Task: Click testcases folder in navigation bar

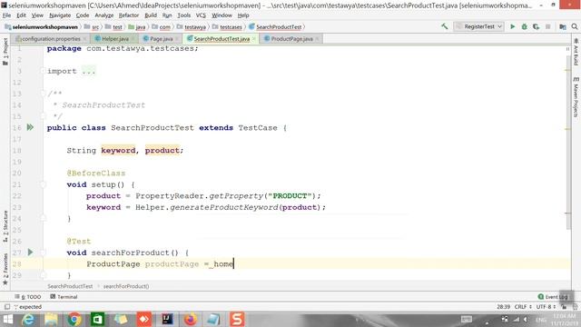Action: (x=227, y=27)
